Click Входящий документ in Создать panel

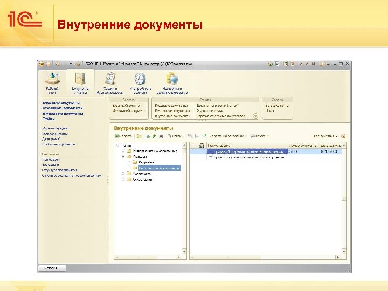point(128,106)
